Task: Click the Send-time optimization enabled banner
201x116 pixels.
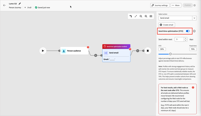Action: [x=116, y=47]
